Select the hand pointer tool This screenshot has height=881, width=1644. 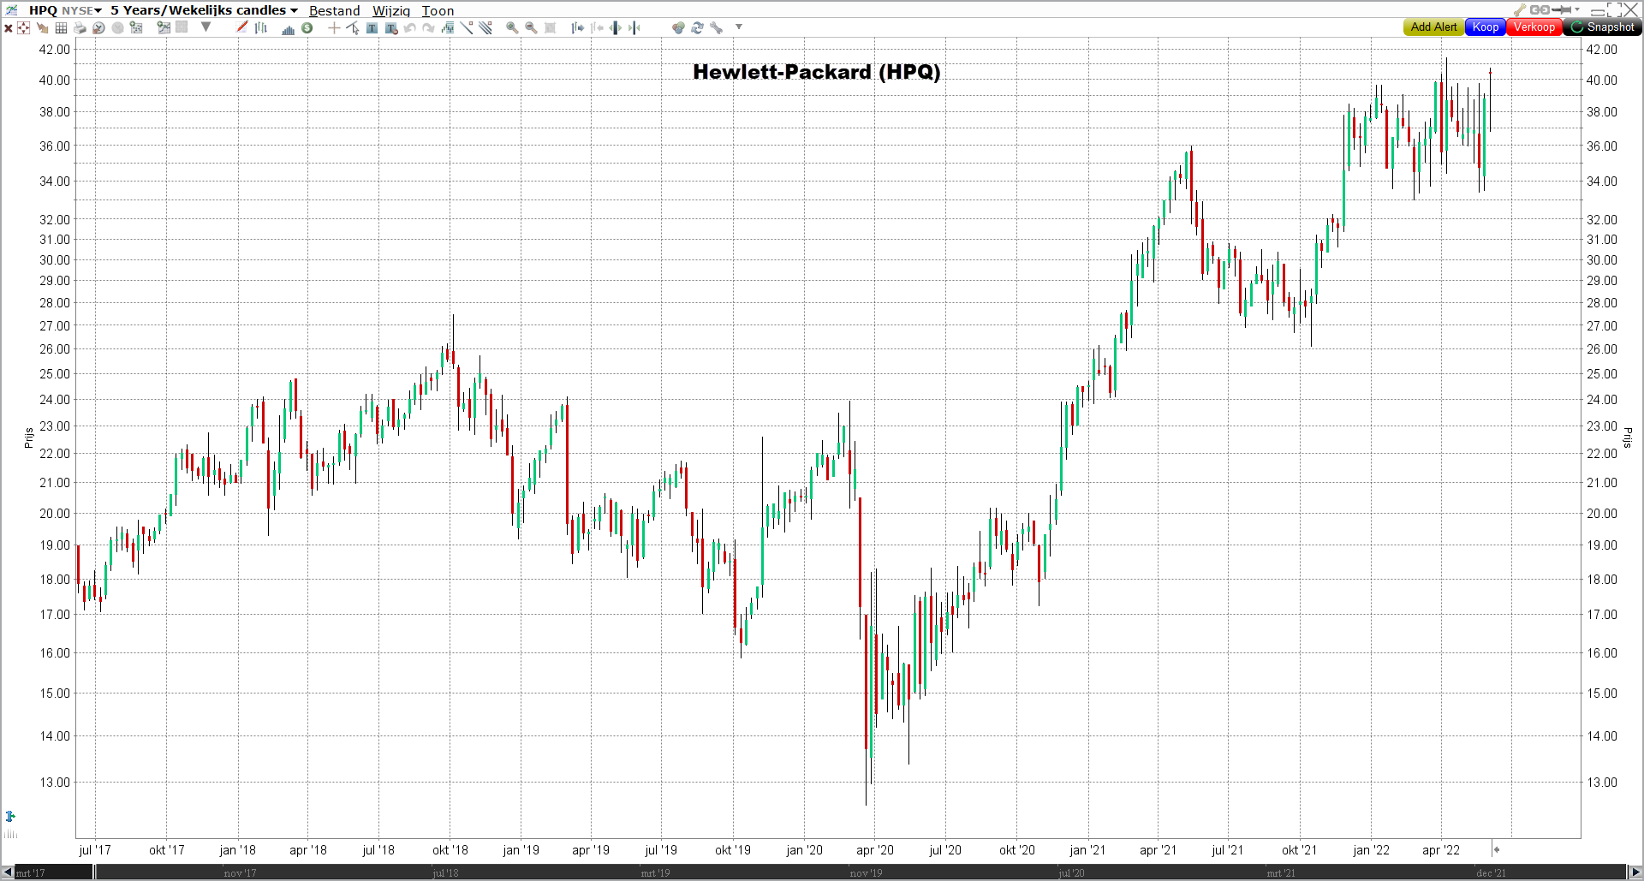[x=42, y=27]
